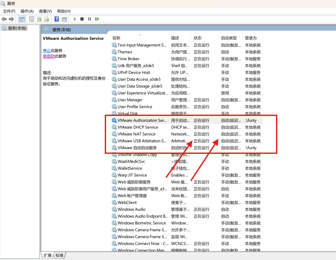336x260 pixels.
Task: Click gear icon of Themes service
Action: pyautogui.click(x=114, y=52)
